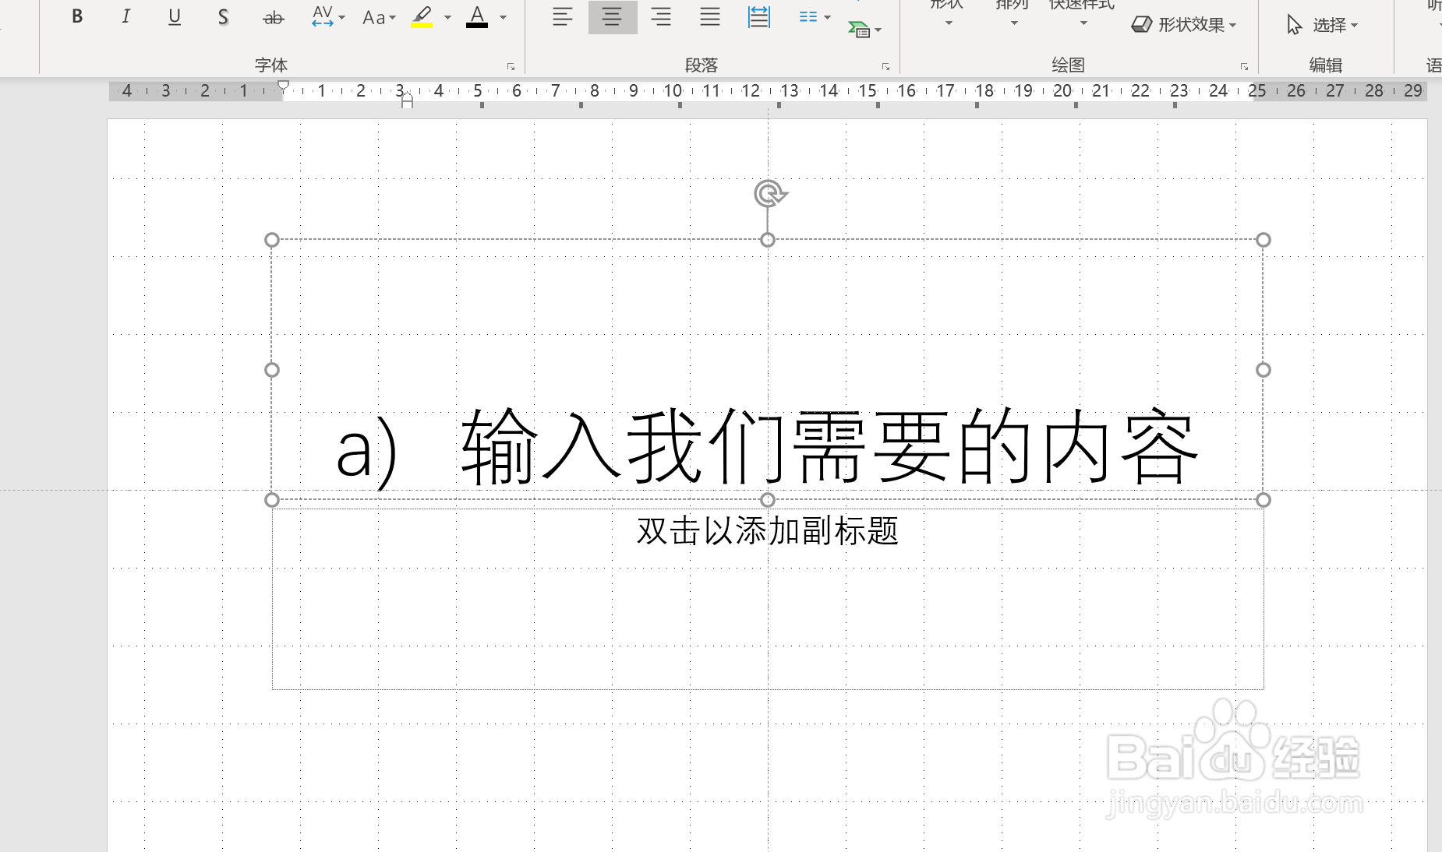Apply text shadow effect
This screenshot has width=1442, height=852.
(223, 16)
